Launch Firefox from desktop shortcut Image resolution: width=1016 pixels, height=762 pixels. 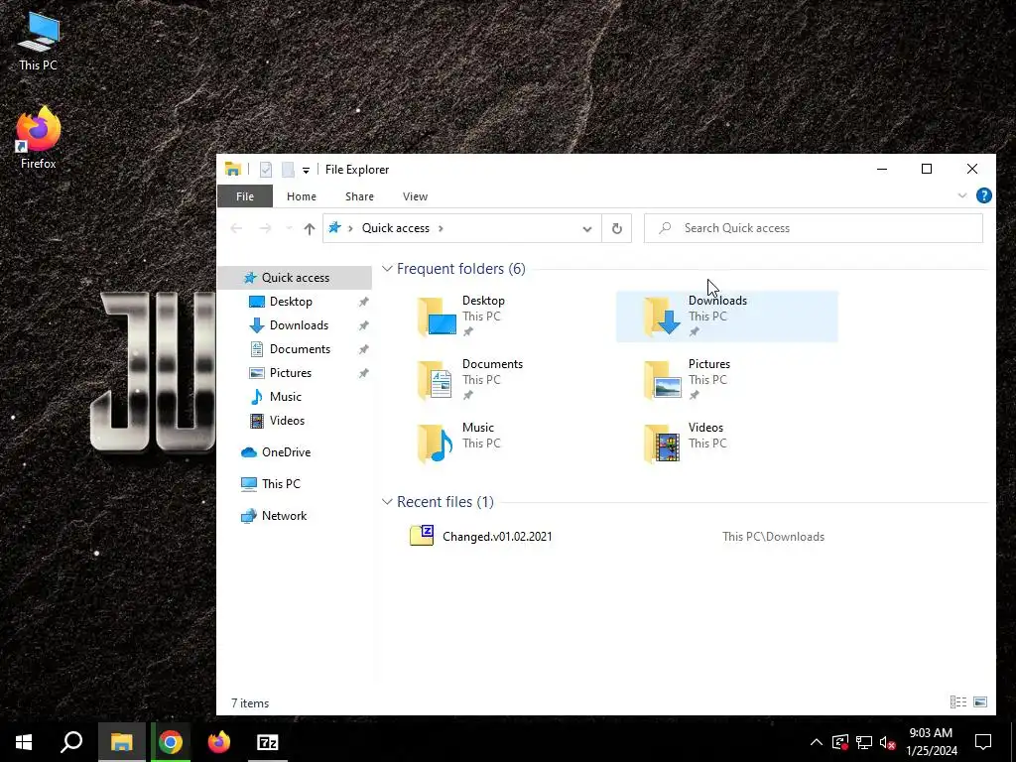[39, 138]
